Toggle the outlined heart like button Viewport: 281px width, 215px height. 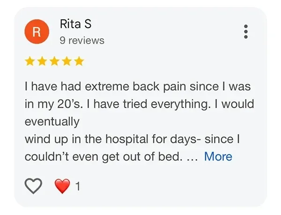click(x=33, y=186)
